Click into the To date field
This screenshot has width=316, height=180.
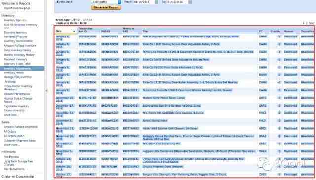(177, 2)
